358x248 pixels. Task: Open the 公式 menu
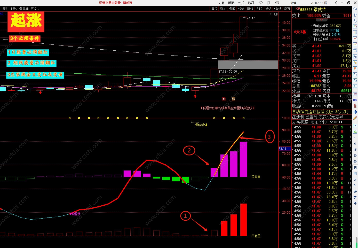(241, 3)
